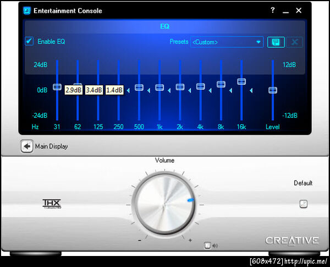Image resolution: width=330 pixels, height=267 pixels.
Task: Click the small button under the Default label
Action: coord(303,204)
